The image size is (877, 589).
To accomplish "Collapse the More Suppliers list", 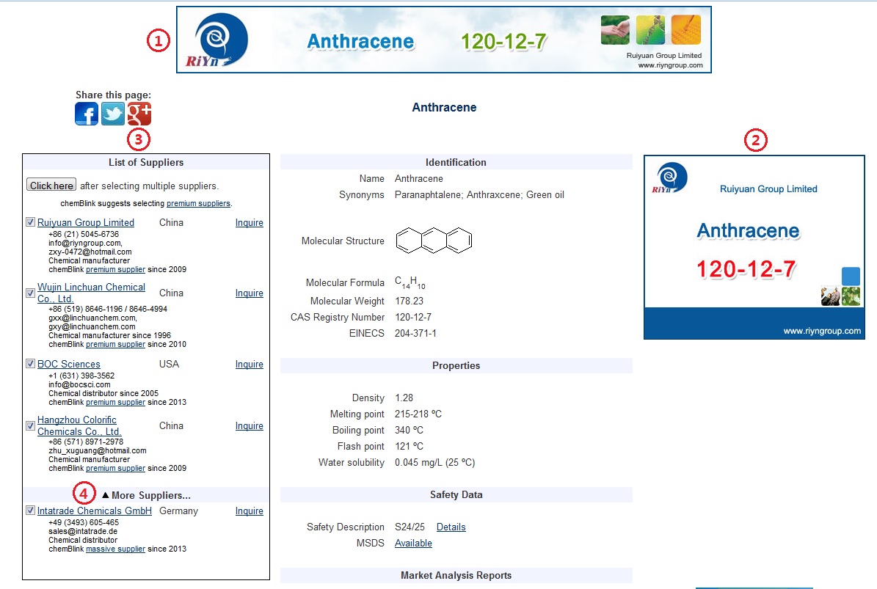I will 146,495.
